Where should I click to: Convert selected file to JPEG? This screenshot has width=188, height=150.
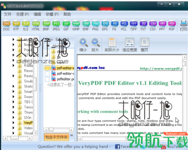[56, 26]
